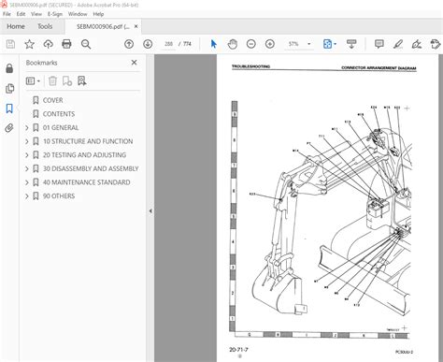Go to previous page arrow
This screenshot has width=443, height=362.
click(129, 44)
